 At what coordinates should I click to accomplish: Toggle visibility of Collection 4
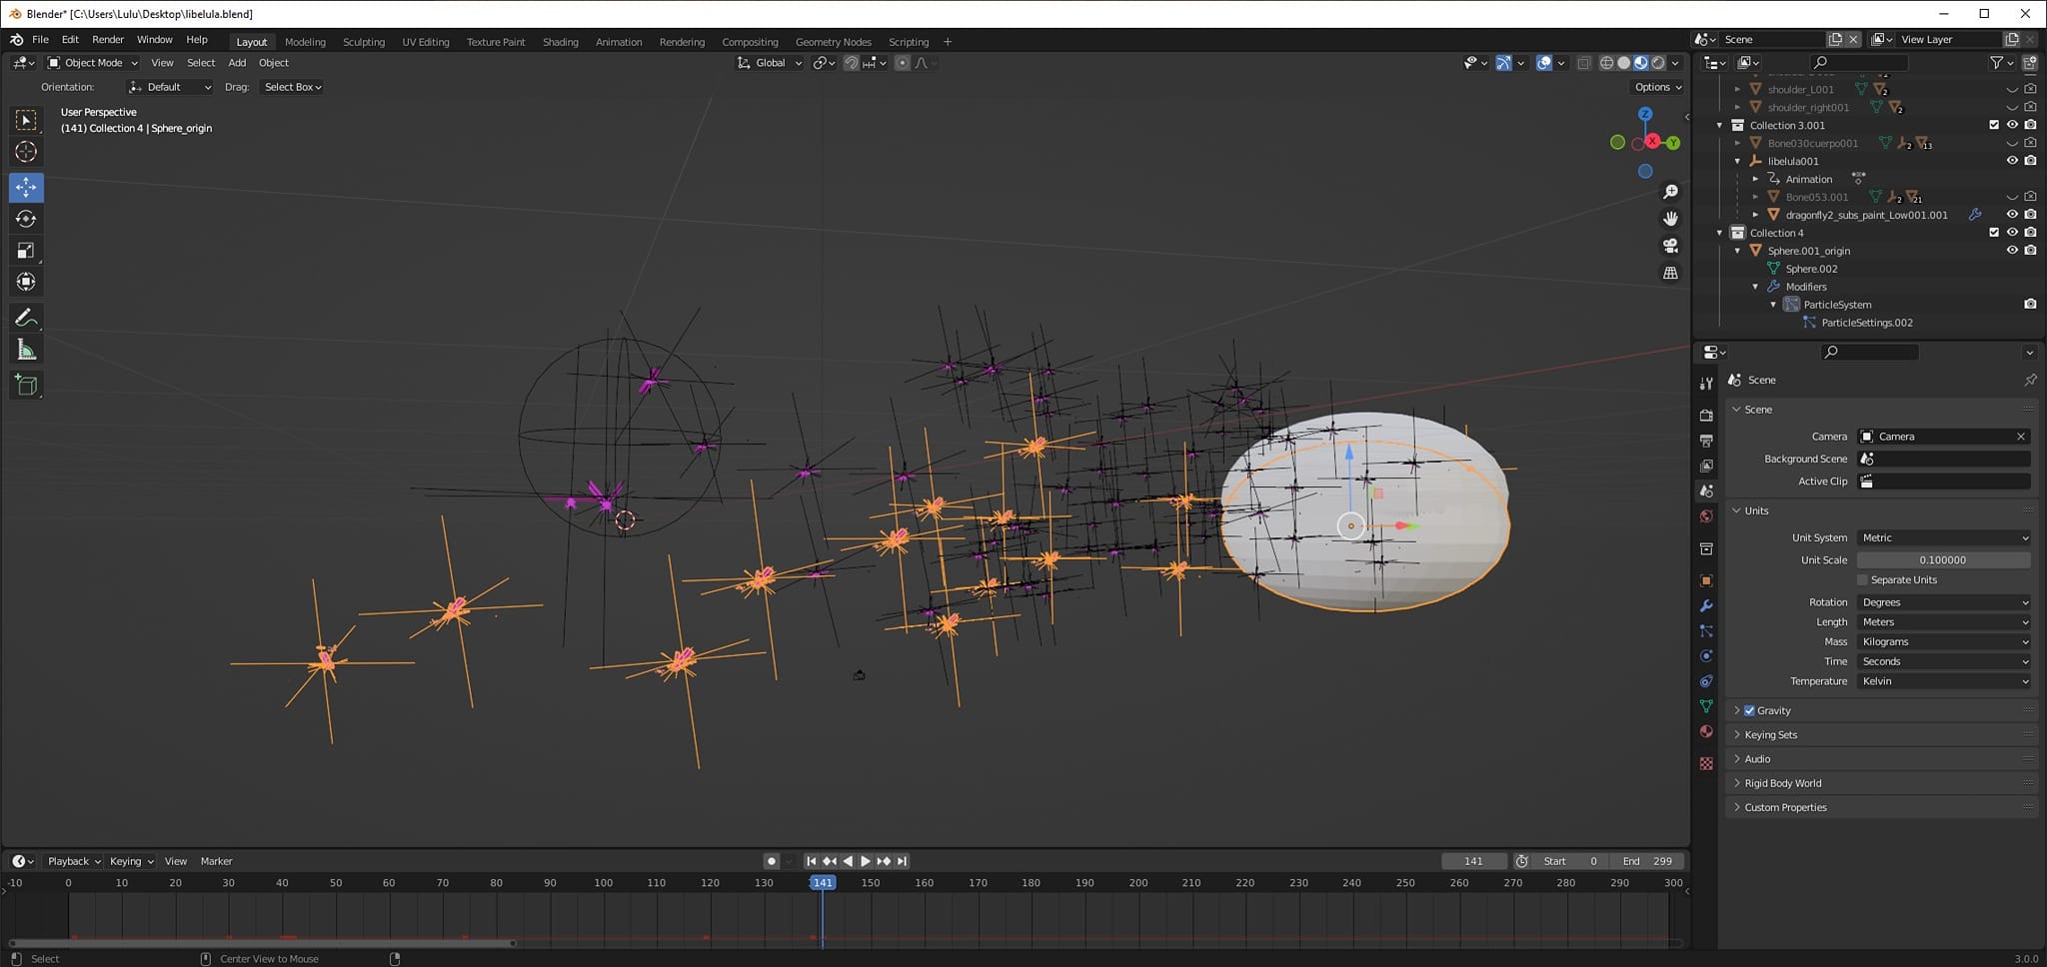point(2012,233)
